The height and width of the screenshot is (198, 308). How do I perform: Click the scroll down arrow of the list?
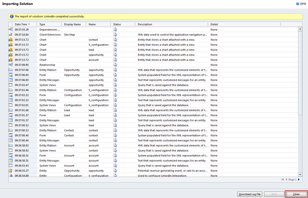(300, 174)
